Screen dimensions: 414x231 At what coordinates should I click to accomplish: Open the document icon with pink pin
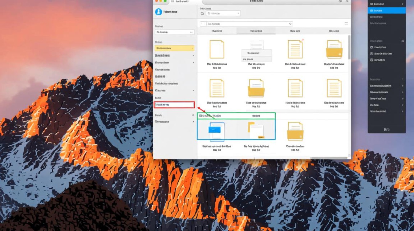(295, 49)
